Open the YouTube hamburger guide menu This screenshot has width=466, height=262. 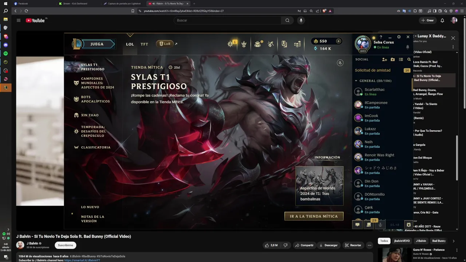click(x=19, y=20)
